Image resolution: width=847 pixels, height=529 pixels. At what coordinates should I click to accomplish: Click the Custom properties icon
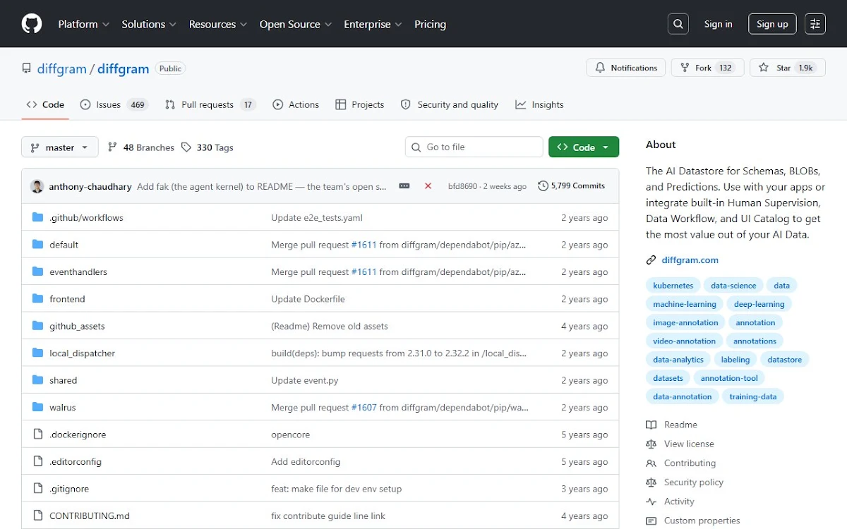[x=651, y=521]
